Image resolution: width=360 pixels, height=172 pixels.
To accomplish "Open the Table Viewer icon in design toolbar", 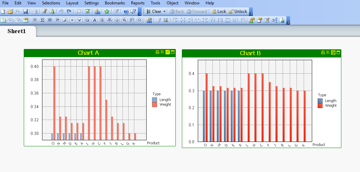I will 274,20.
